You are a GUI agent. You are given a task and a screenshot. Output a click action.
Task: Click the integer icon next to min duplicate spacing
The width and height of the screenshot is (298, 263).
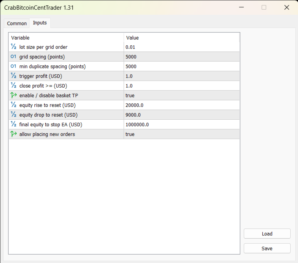(x=14, y=66)
